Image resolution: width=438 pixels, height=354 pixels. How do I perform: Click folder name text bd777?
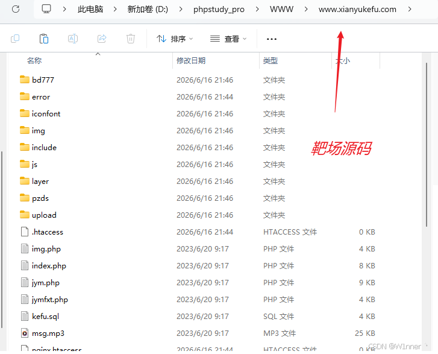click(43, 80)
